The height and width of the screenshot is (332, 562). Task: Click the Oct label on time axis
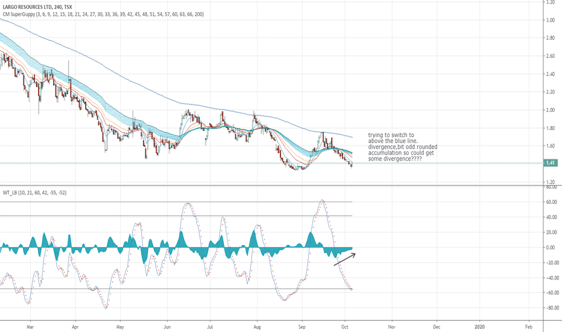pos(345,327)
